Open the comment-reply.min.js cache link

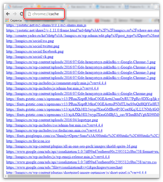pyautogui.click(x=56, y=83)
